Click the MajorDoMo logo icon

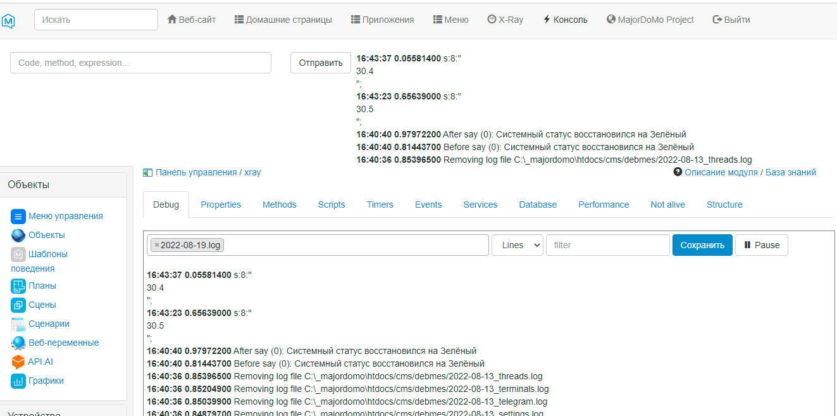click(8, 21)
